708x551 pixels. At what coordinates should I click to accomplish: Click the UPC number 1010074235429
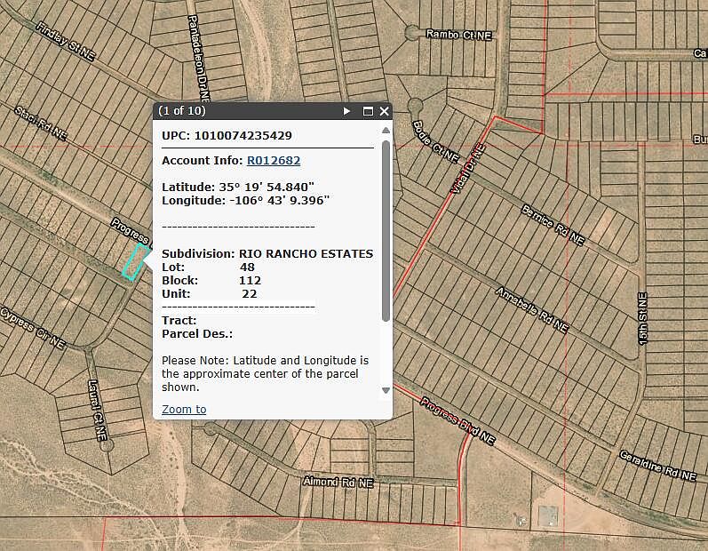[243, 136]
